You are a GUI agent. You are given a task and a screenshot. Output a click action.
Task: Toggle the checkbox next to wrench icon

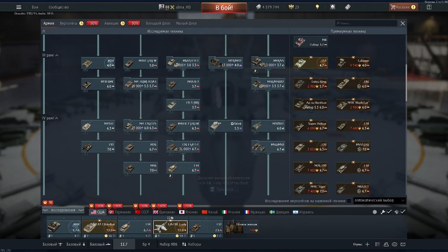389,212
